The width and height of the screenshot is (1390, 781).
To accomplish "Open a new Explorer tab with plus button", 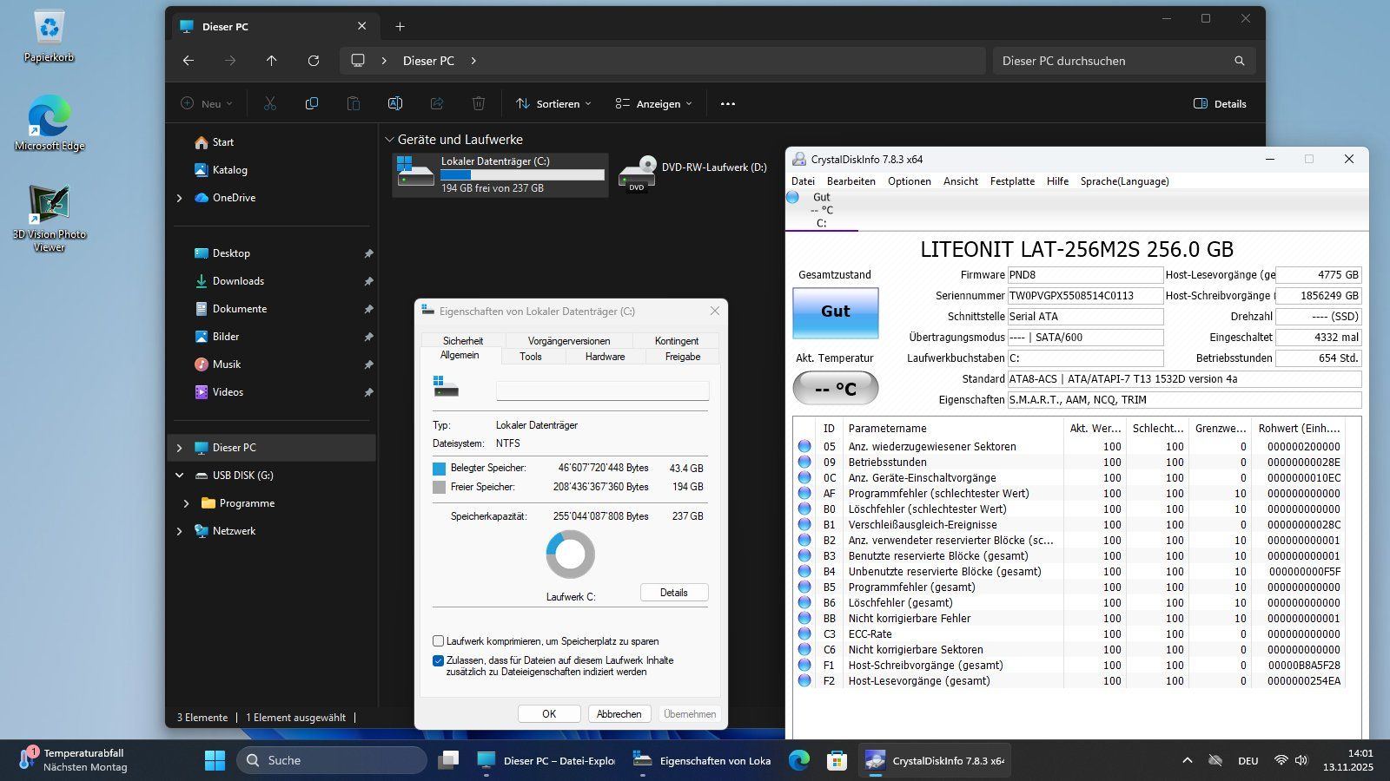I will [400, 27].
